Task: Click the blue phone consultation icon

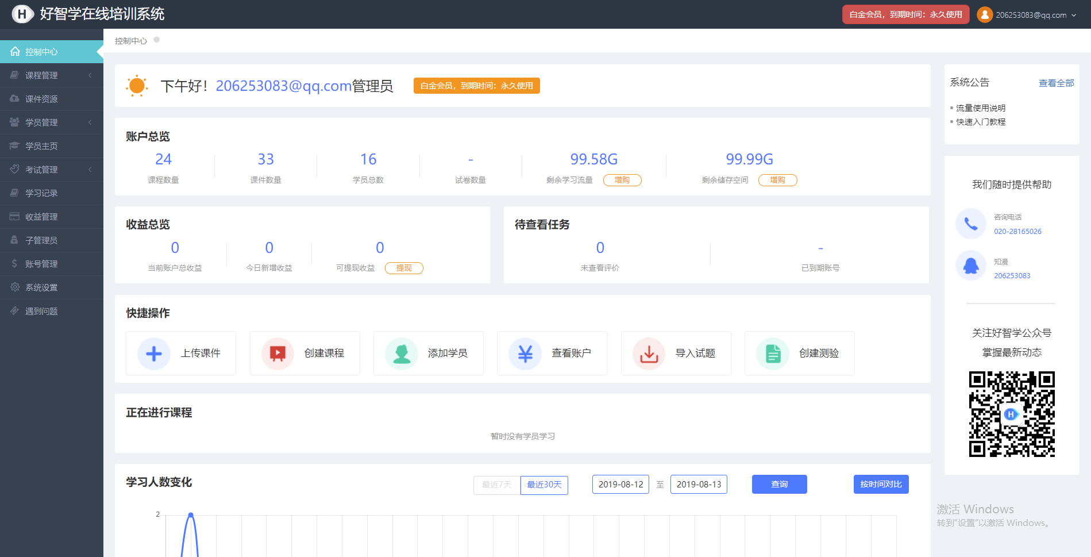Action: click(x=971, y=224)
